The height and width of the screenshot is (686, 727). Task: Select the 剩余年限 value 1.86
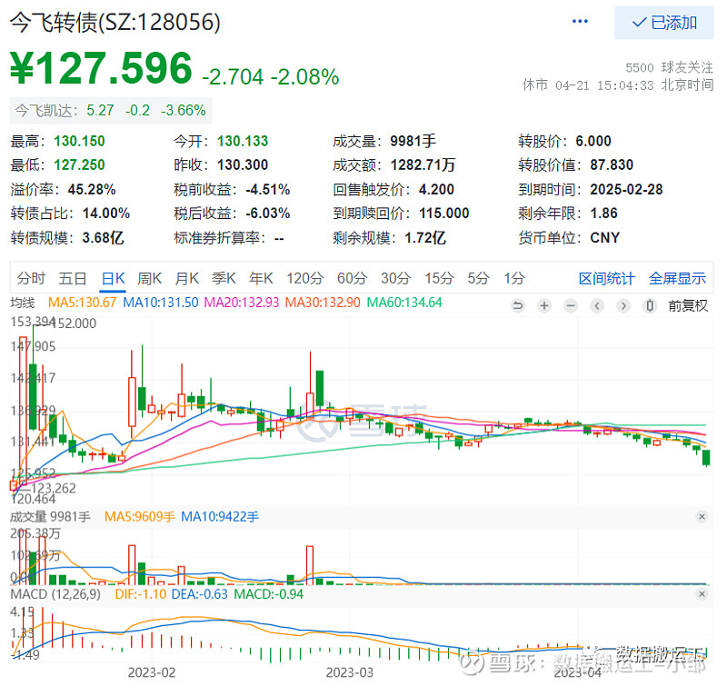tap(603, 214)
